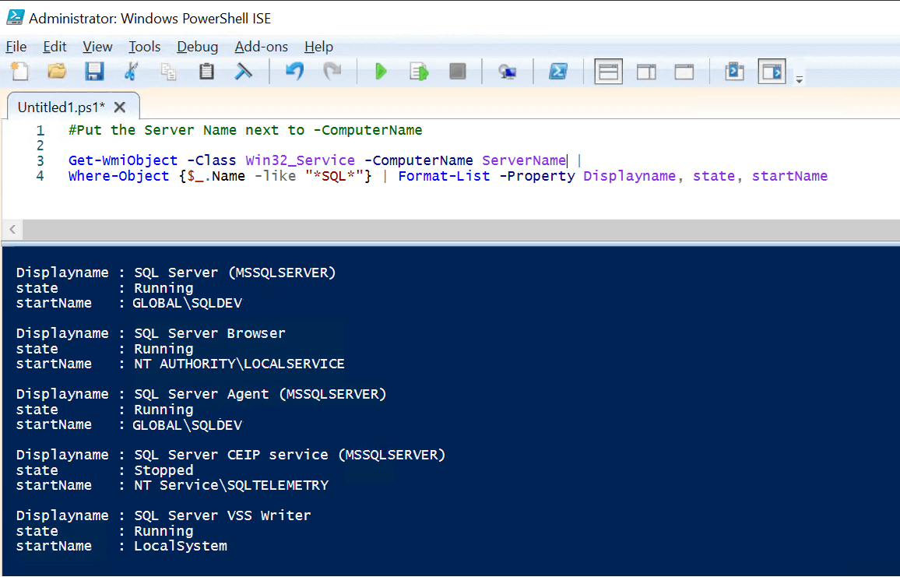Place cursor on the Get-WmiObject code line

click(234, 160)
